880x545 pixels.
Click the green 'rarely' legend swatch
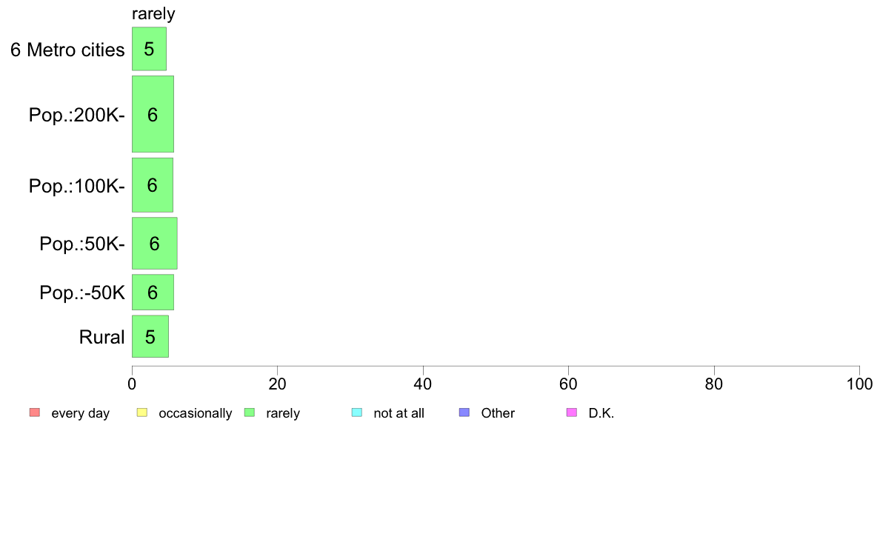pos(250,412)
